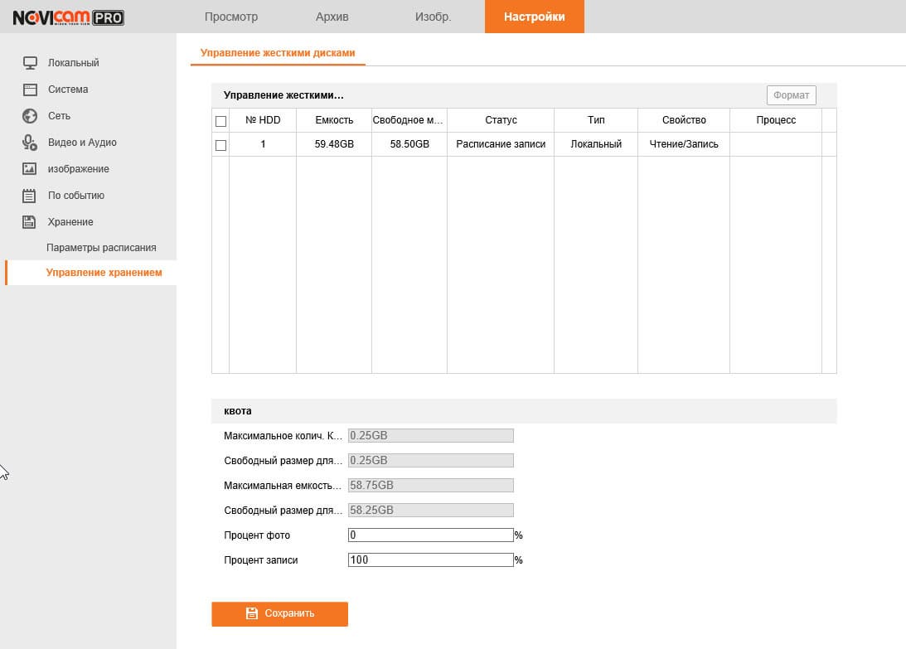Select the Управление жесткими дисками tab
Screen dimensions: 906x649
(278, 52)
